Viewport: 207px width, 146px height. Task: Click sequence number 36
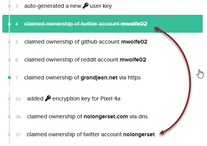tap(18, 117)
